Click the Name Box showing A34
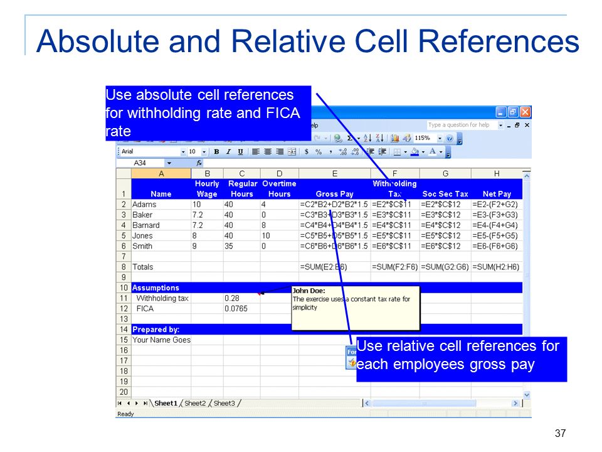 (140, 163)
